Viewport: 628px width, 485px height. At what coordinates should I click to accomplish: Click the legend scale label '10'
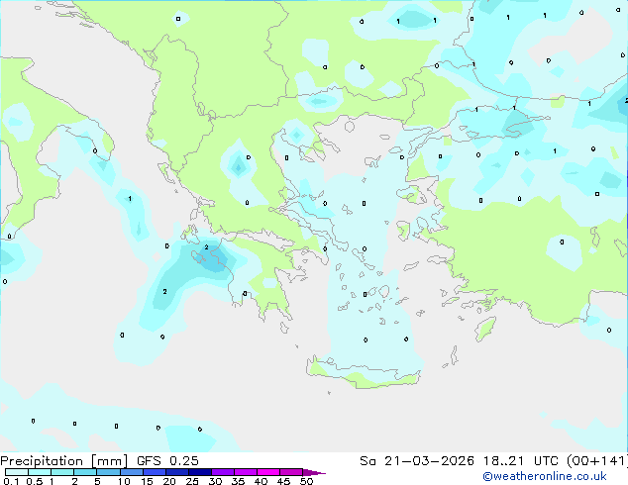(124, 481)
